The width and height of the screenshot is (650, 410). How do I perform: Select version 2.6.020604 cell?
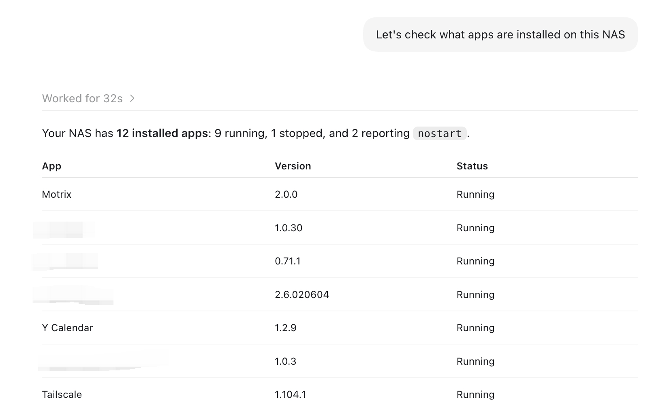(x=302, y=294)
